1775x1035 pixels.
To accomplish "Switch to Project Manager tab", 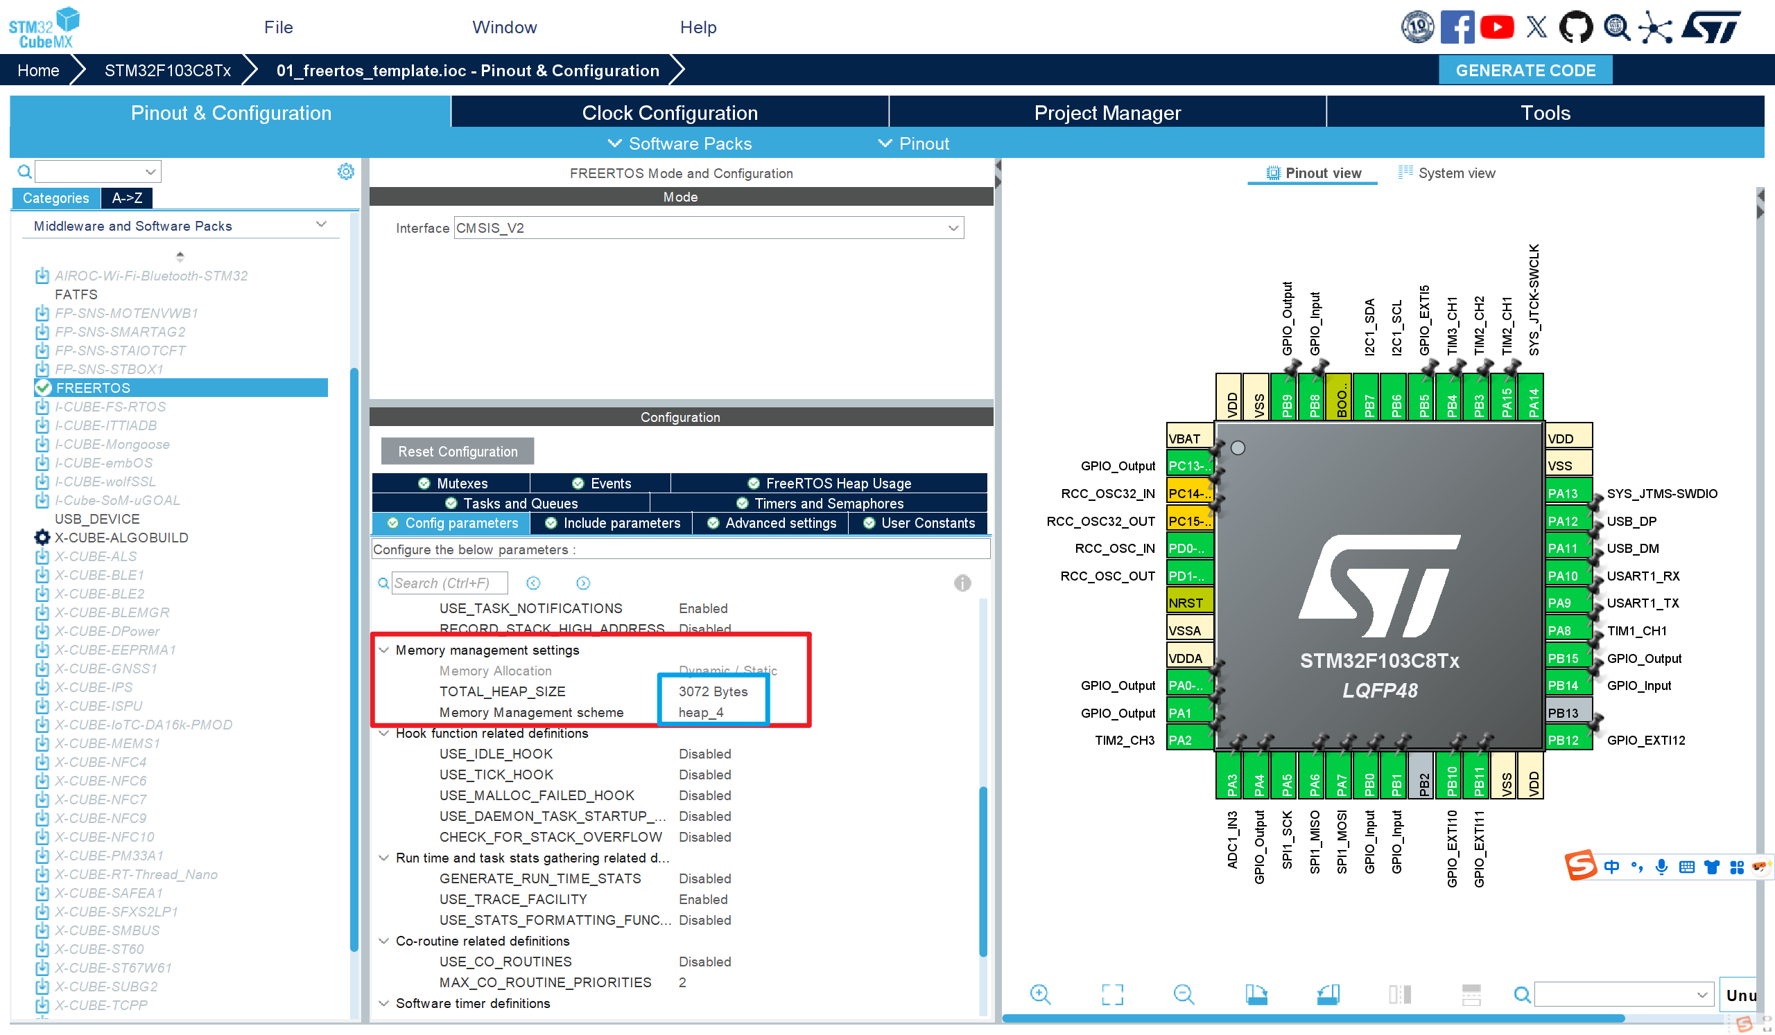I will pyautogui.click(x=1107, y=113).
